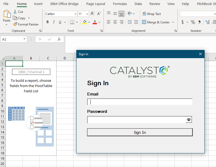The image size is (216, 167).
Task: Middle align the cell contents
Action: coord(115,14)
